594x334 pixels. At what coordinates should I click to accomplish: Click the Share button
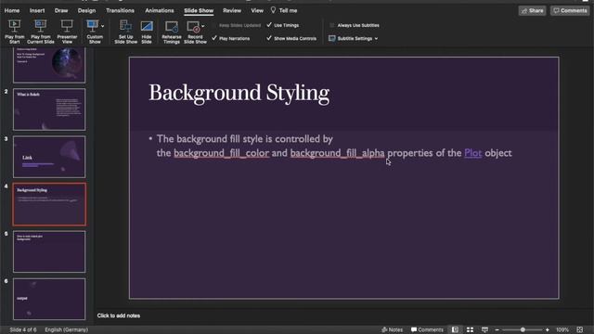[532, 10]
